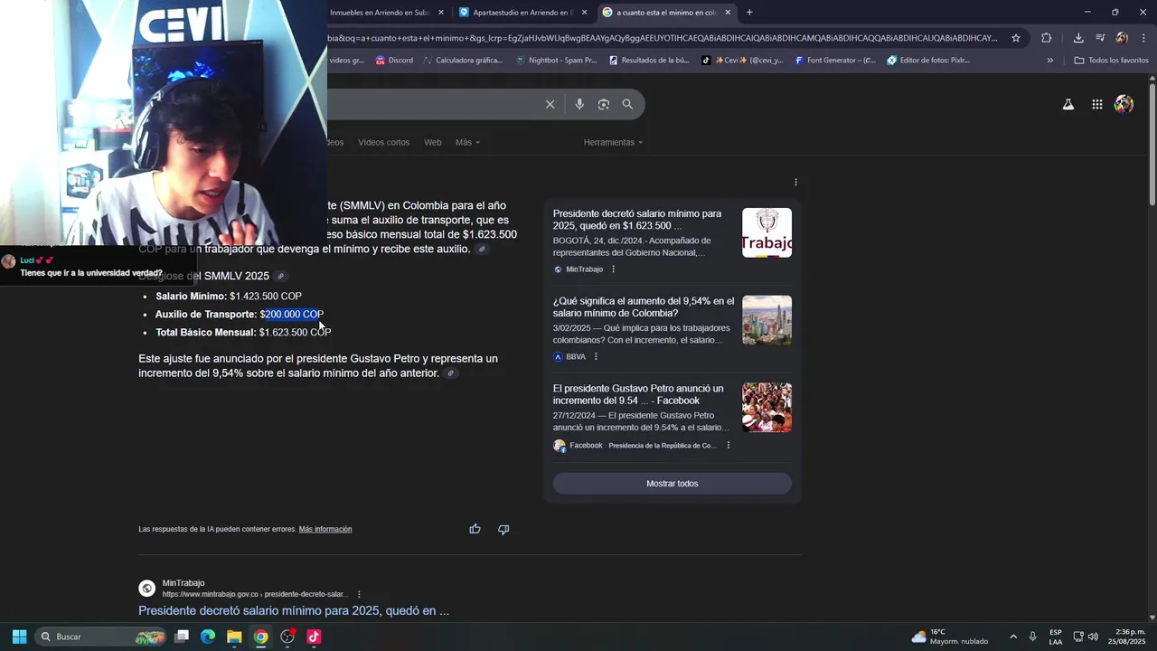Screen dimensions: 1157x651
Task: Open Microsoft Edge from the taskbar
Action: tap(208, 637)
